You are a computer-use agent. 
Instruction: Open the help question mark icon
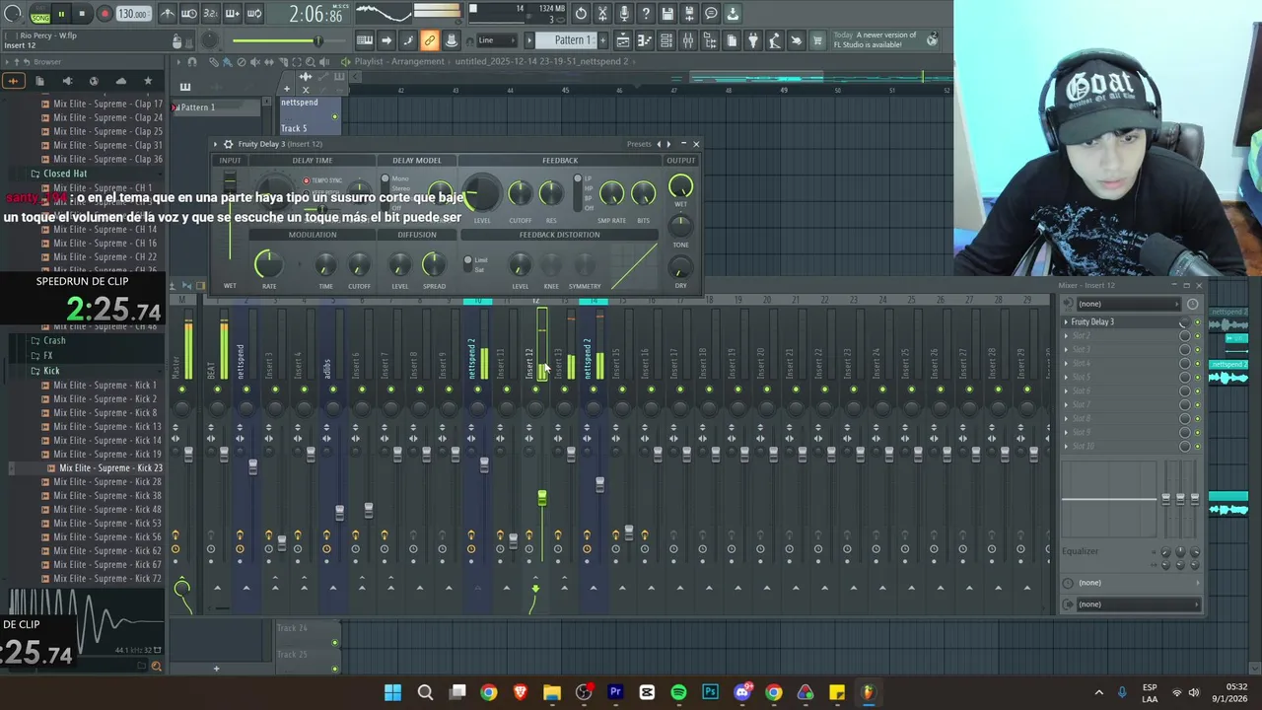646,14
